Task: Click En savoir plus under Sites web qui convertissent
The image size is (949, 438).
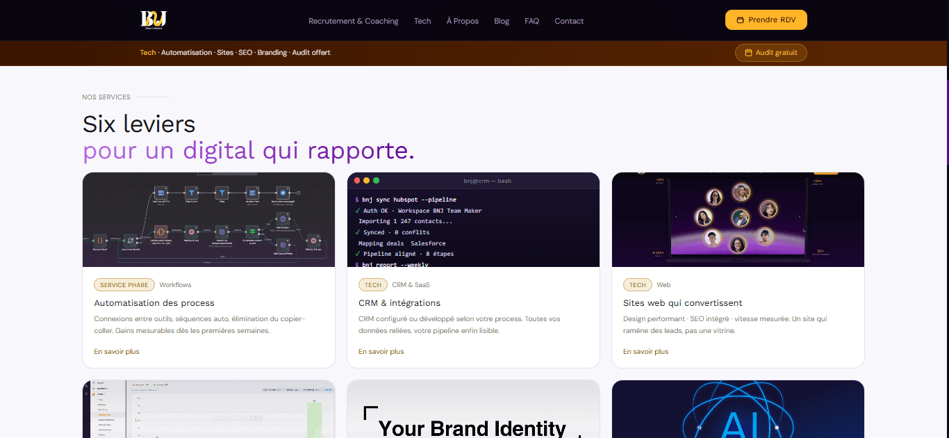Action: pos(646,352)
